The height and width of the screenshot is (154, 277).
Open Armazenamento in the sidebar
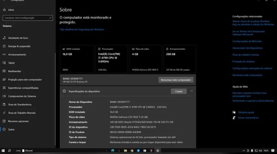(17, 55)
